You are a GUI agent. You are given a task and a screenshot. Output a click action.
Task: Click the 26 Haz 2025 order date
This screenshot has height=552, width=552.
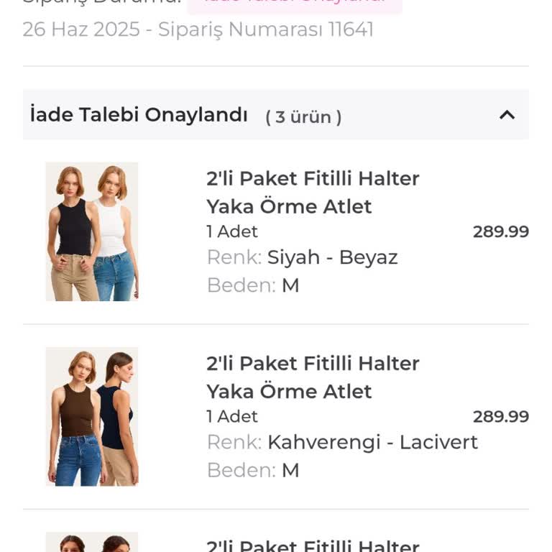click(81, 30)
